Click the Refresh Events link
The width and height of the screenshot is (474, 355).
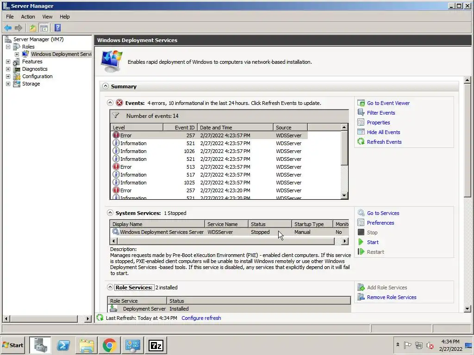click(384, 141)
